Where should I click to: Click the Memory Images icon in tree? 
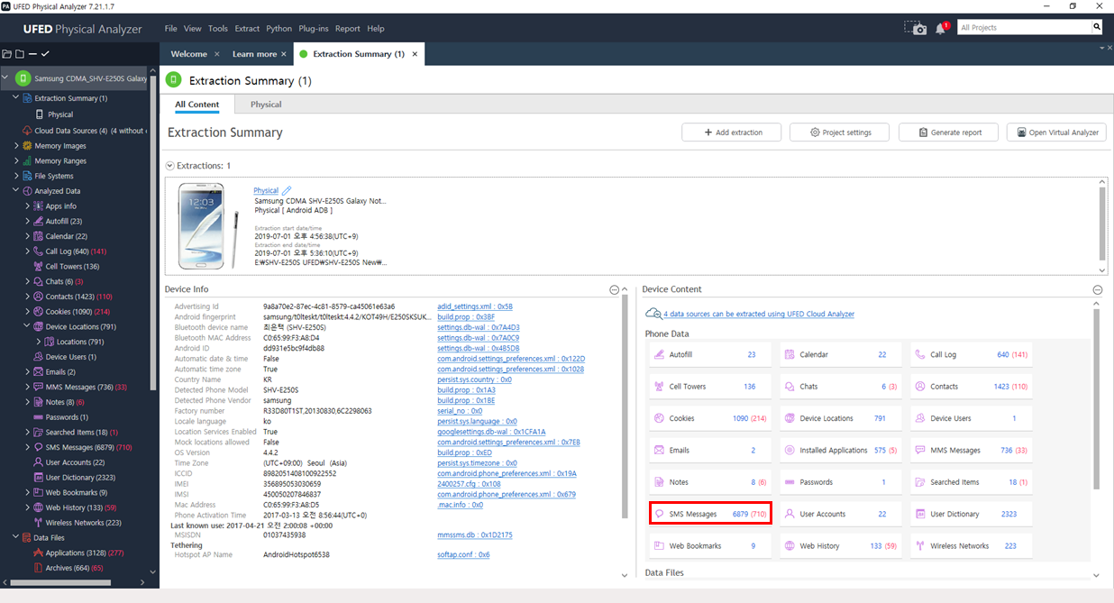27,146
